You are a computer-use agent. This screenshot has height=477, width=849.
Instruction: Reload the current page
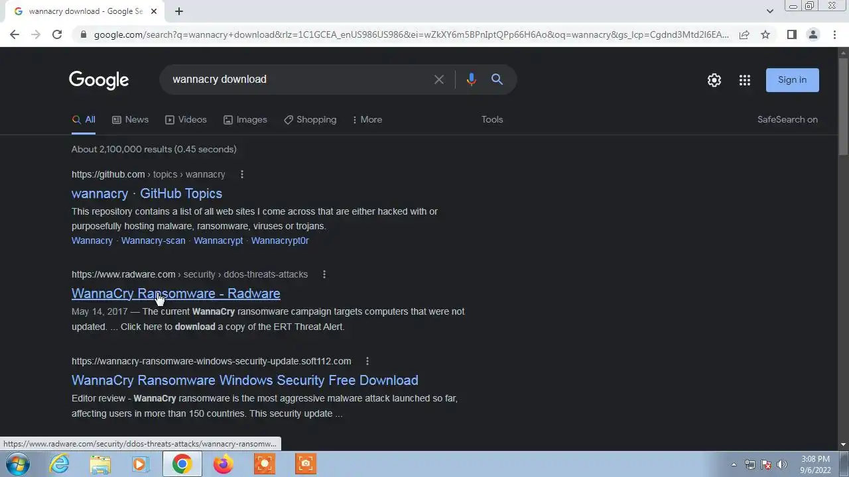click(x=57, y=34)
